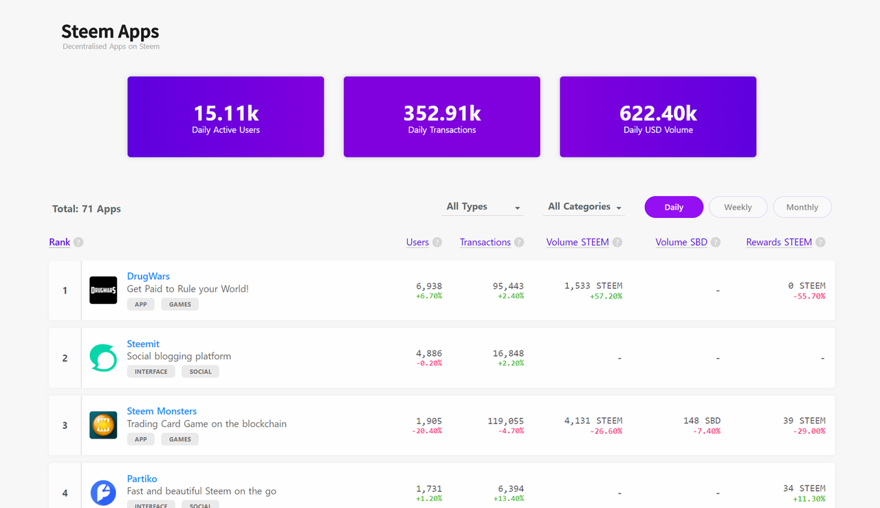
Task: Click the help icon beside Transactions column
Action: (x=519, y=243)
